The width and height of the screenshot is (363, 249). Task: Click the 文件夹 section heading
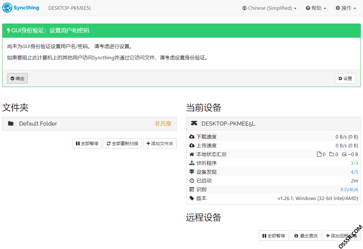tap(15, 107)
